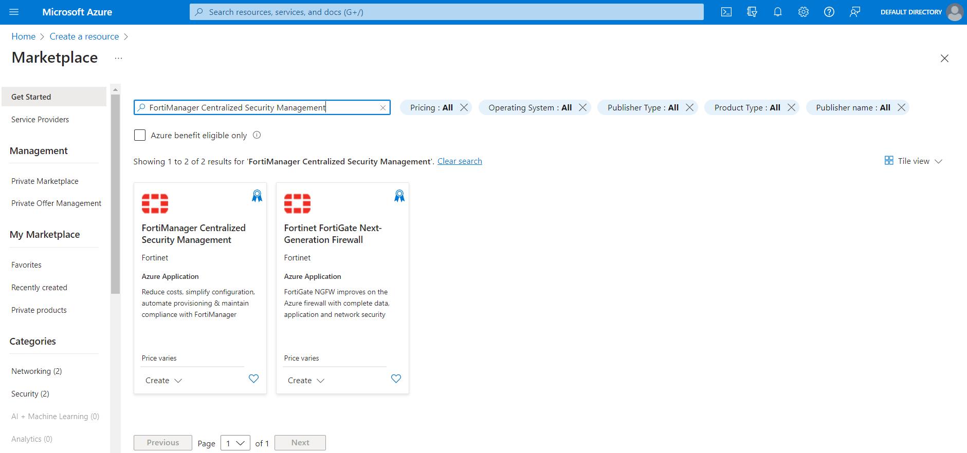The image size is (967, 453).
Task: Click preferred solution badge on FortiGate card
Action: 399,196
